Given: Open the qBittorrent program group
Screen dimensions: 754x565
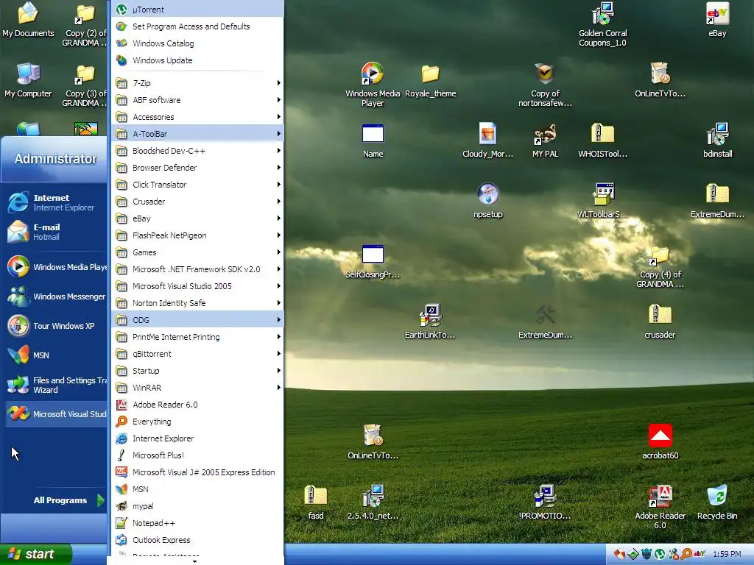Looking at the screenshot, I should pos(197,354).
